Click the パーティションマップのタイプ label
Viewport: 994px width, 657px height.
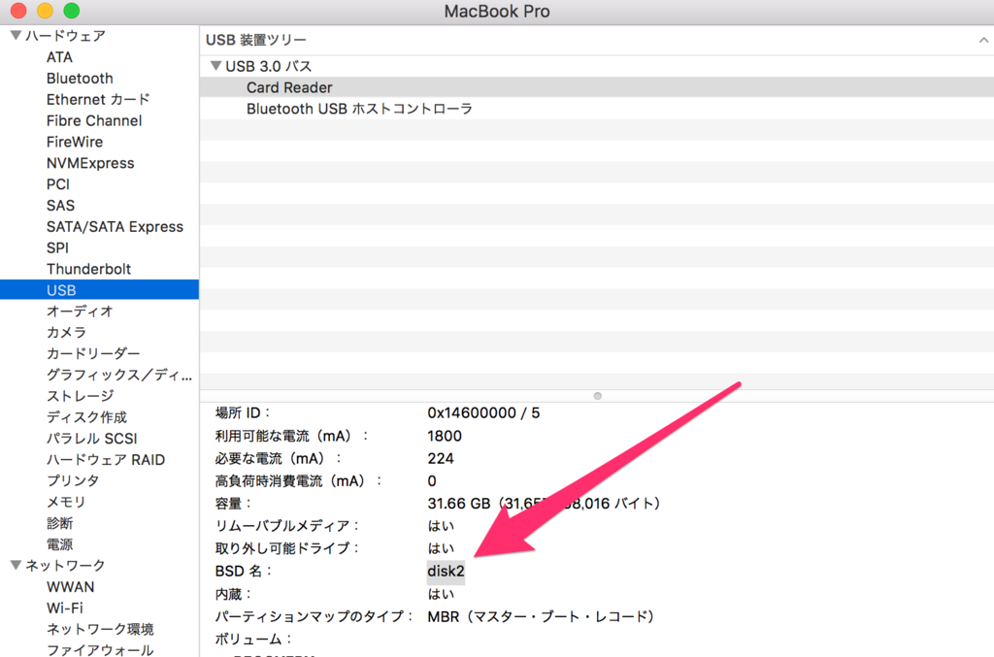(315, 616)
